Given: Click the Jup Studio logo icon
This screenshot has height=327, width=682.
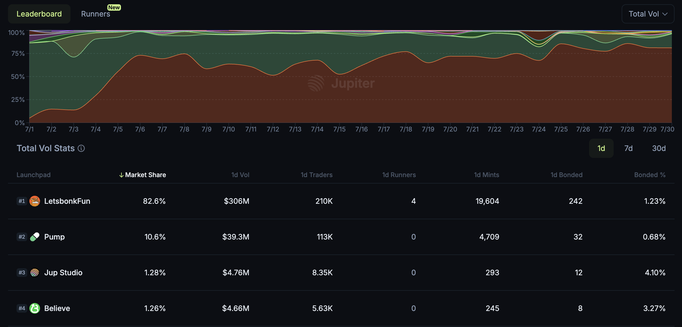Looking at the screenshot, I should coord(34,273).
